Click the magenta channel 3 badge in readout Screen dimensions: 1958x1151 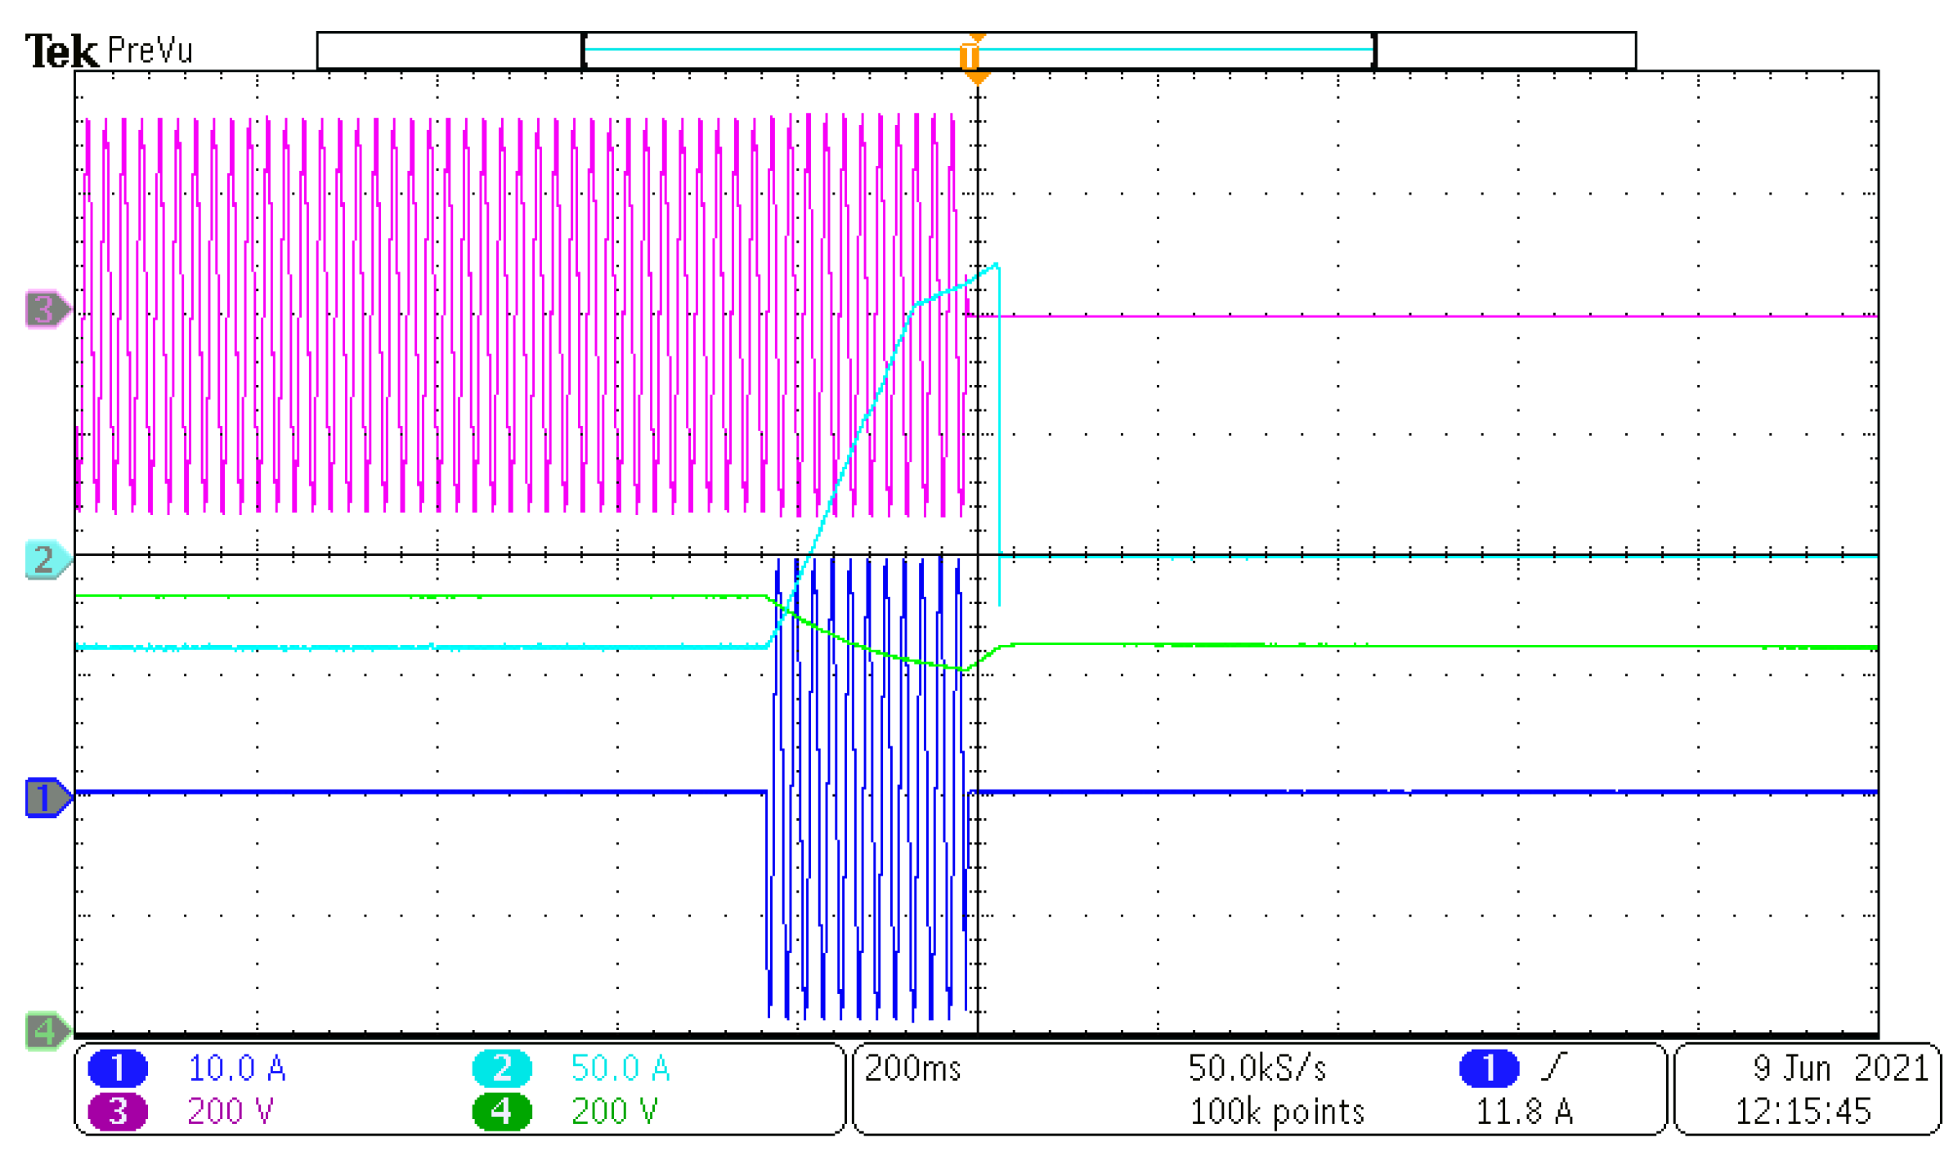click(x=118, y=1112)
